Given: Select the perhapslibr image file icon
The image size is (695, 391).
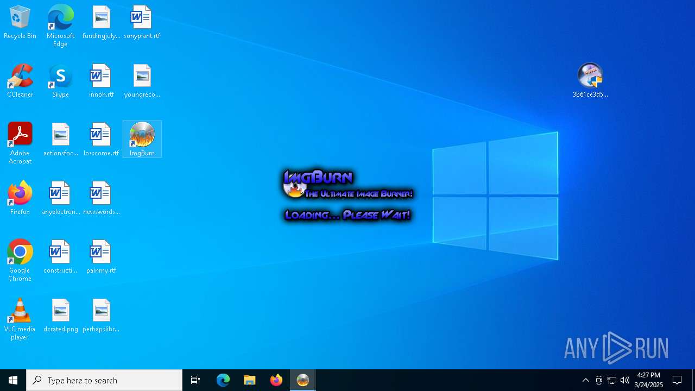Looking at the screenshot, I should point(101,316).
